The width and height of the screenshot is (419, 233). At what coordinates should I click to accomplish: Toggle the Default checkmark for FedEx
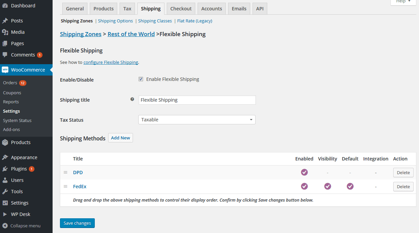click(350, 186)
